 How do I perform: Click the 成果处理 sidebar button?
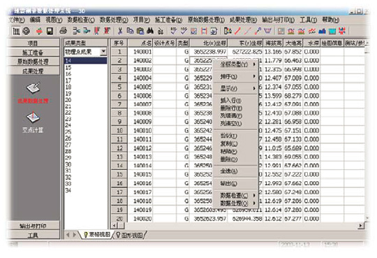tap(33, 71)
